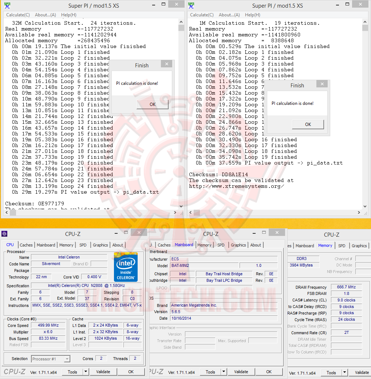Minimize the CPU tab CPU-Z window
371x379 pixels.
116,233
